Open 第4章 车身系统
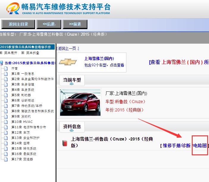Viewport: 209px width, 182px height. (23, 90)
